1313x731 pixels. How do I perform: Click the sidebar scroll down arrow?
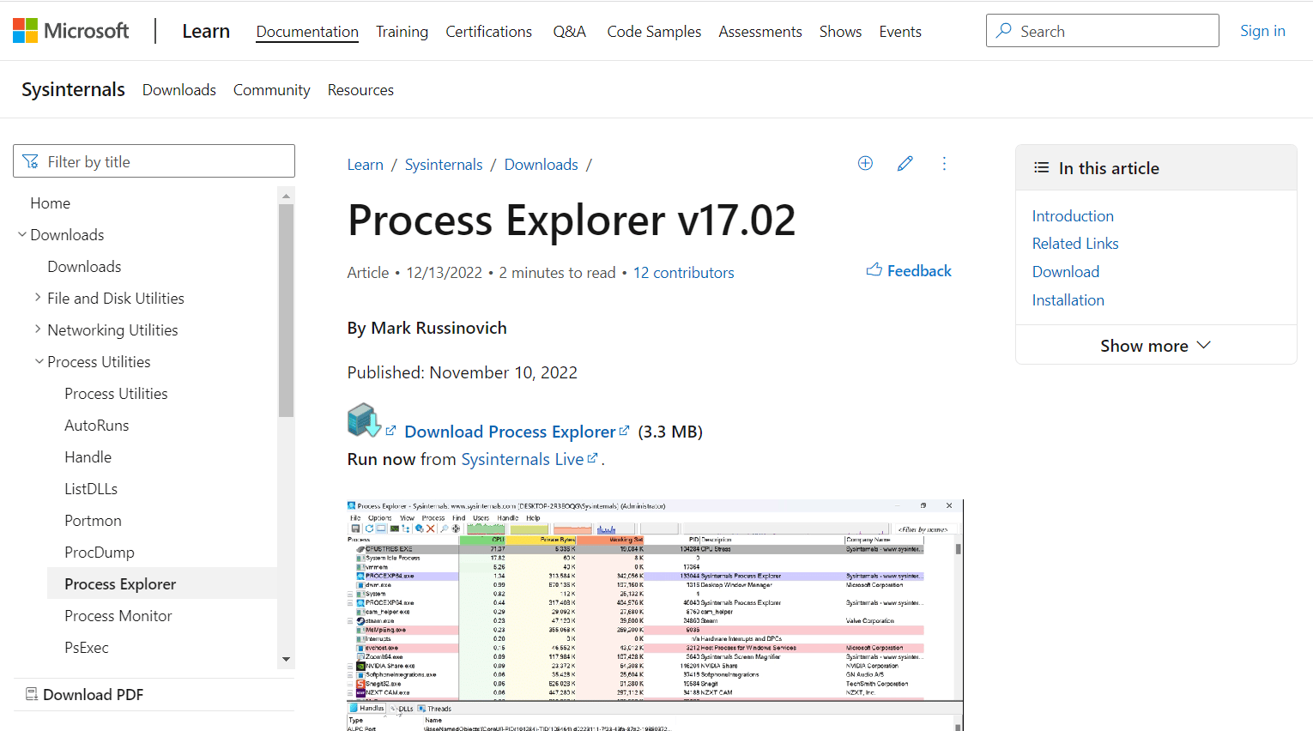(x=286, y=659)
